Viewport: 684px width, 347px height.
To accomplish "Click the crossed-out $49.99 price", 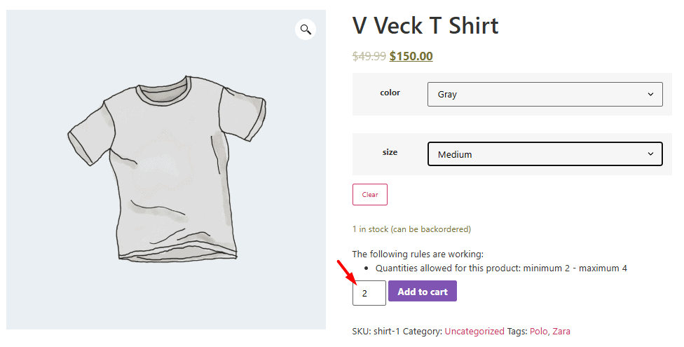I will coord(369,57).
